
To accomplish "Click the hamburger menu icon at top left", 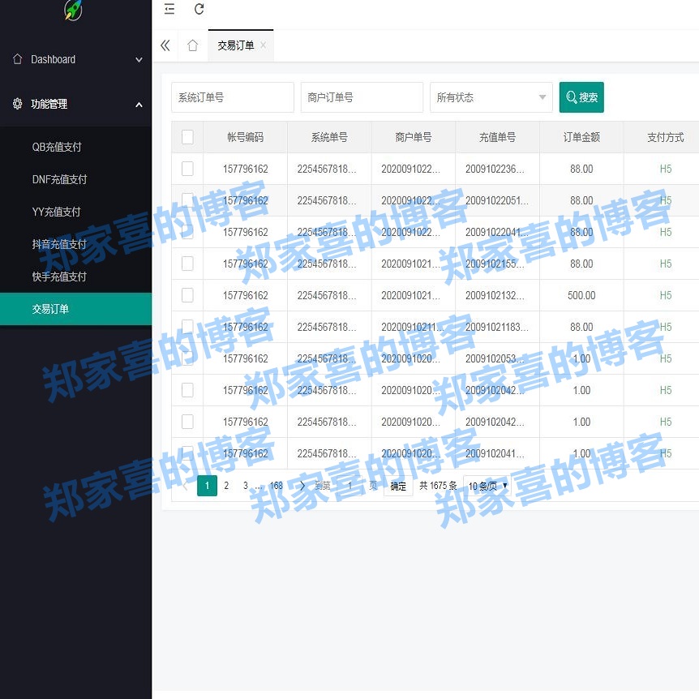I will pyautogui.click(x=169, y=10).
